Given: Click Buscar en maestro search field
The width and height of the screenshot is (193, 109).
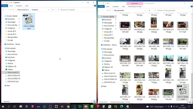Looking at the screenshot, I should (76, 10).
